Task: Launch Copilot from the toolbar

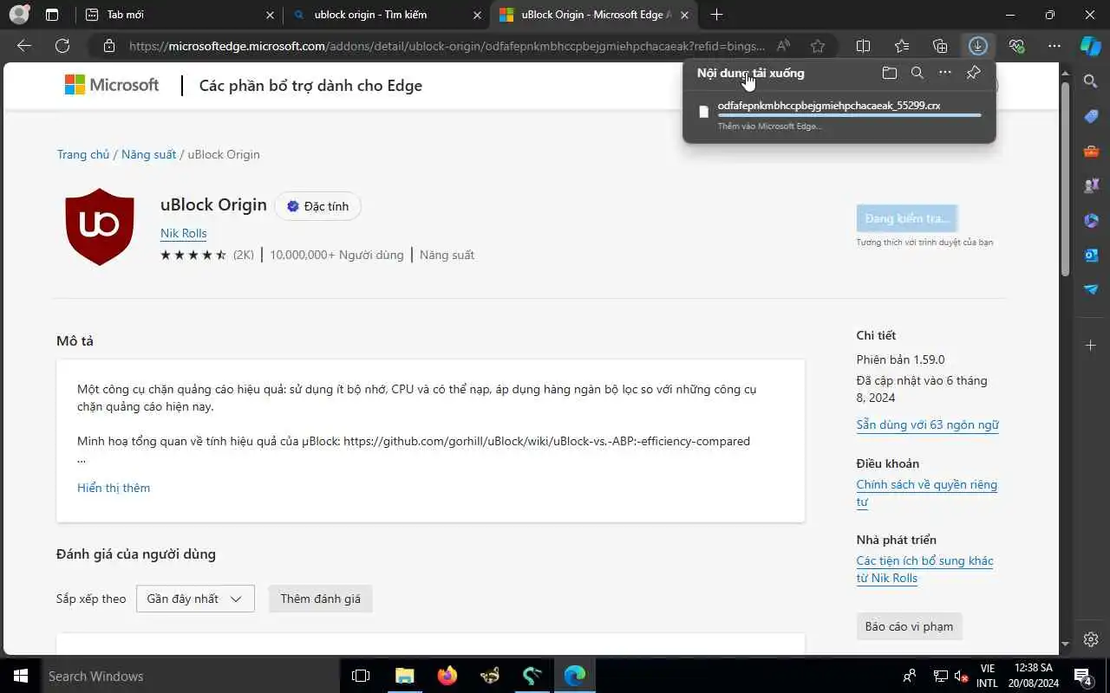Action: tap(1091, 46)
